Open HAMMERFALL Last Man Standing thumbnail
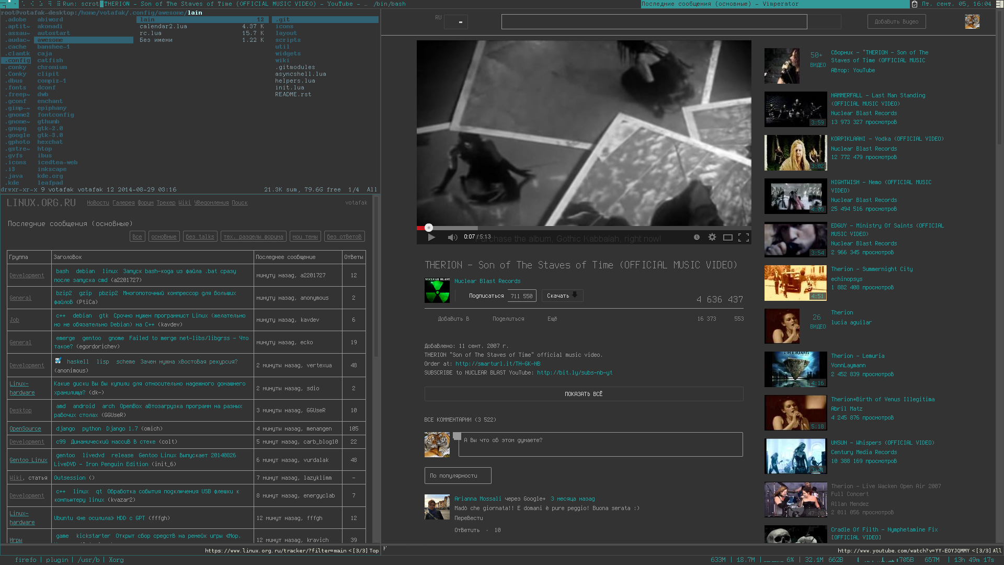The height and width of the screenshot is (565, 1004). click(x=795, y=109)
